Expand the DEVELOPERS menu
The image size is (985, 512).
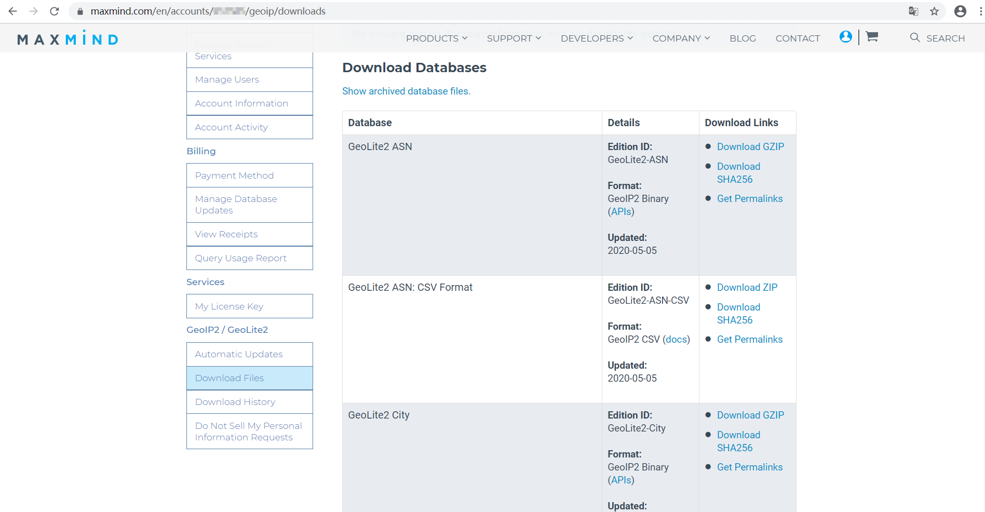597,38
